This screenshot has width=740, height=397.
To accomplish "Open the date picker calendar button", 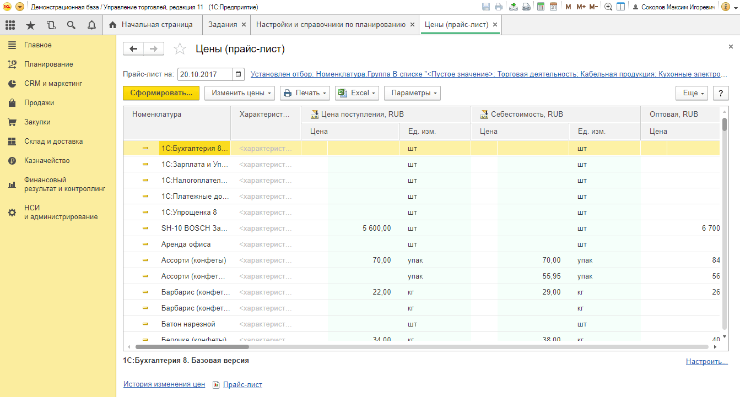I will (239, 74).
